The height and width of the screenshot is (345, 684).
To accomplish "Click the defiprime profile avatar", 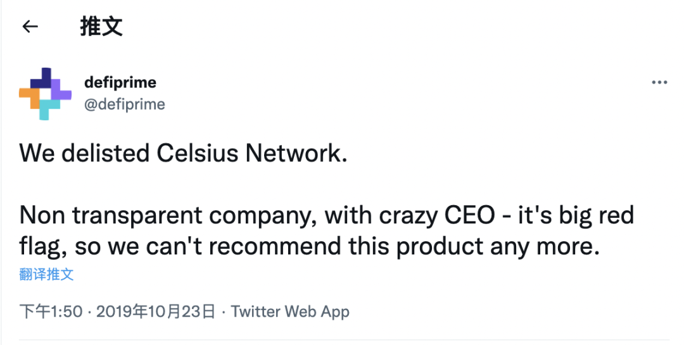I will click(45, 92).
